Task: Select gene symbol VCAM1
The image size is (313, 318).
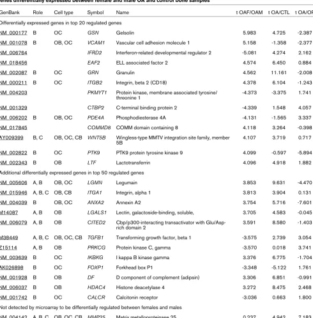Action: pos(96,43)
